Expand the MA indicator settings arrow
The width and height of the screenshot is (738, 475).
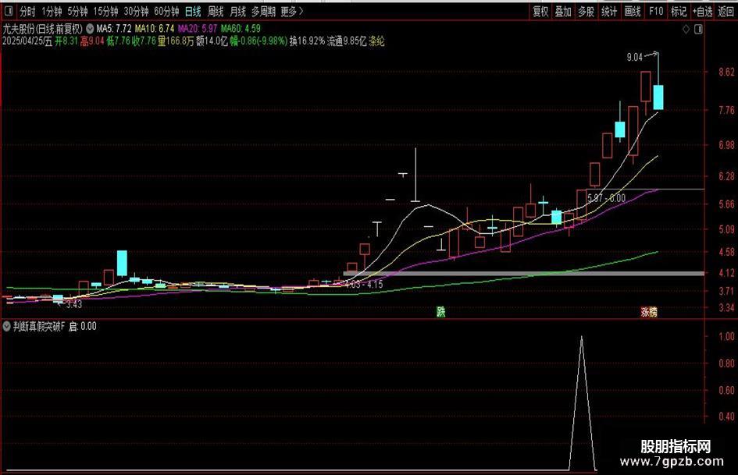[x=90, y=28]
